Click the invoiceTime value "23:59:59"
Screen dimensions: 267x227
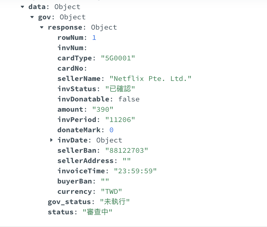tap(135, 171)
